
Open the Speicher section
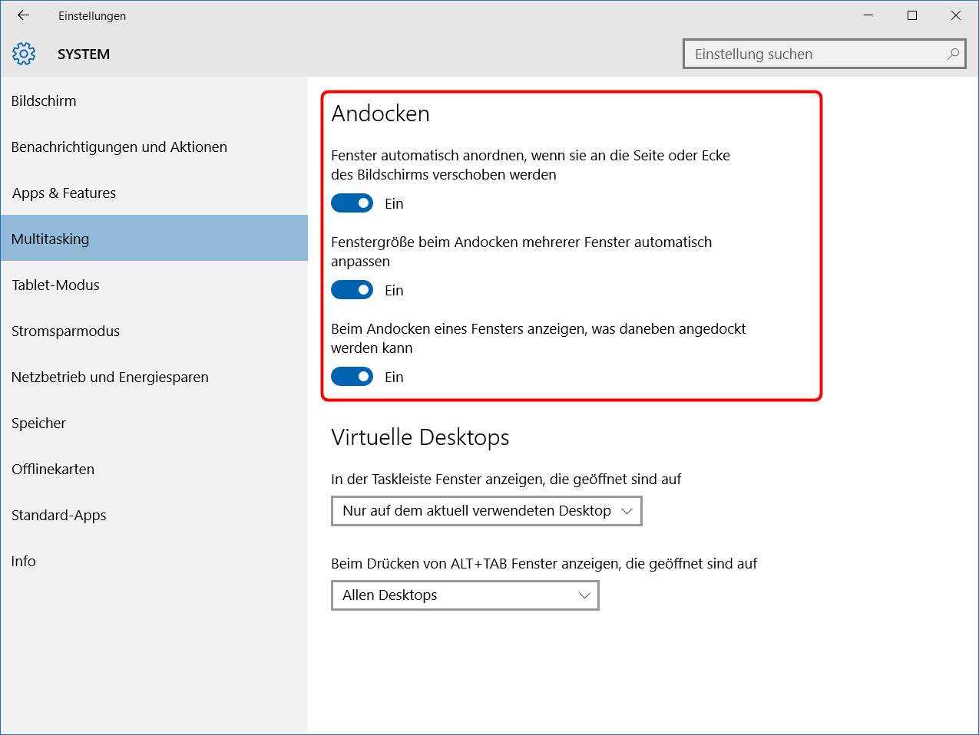[x=38, y=424]
